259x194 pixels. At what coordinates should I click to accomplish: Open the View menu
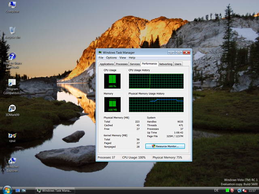pyautogui.click(x=123, y=57)
